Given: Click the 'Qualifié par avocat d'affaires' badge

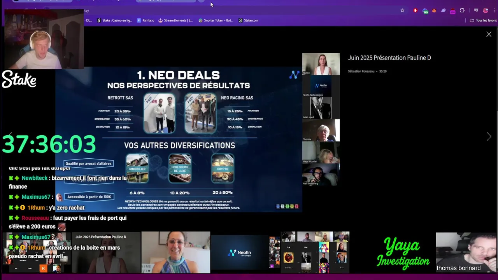Looking at the screenshot, I should (x=88, y=164).
